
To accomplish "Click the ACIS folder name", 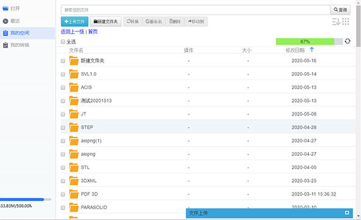I will point(86,87).
